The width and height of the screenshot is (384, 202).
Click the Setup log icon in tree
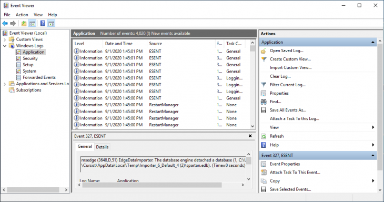click(x=18, y=65)
